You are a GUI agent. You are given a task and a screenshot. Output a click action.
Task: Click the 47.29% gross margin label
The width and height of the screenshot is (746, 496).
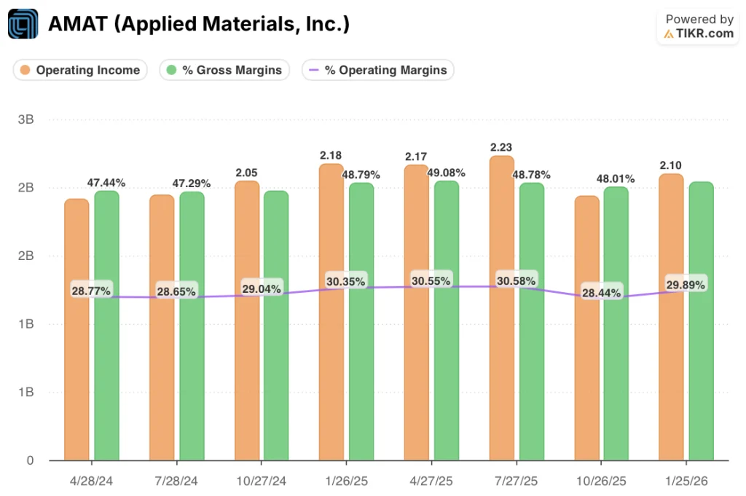point(192,183)
